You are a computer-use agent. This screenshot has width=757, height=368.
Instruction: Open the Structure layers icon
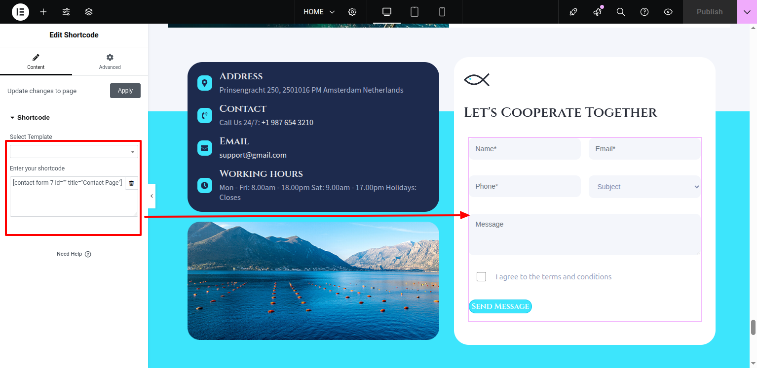(x=89, y=12)
